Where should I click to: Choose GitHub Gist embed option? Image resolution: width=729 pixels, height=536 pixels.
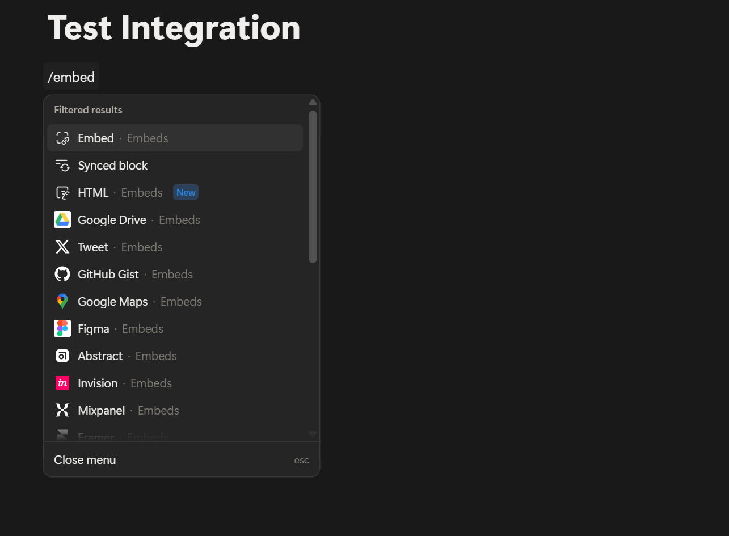[175, 275]
